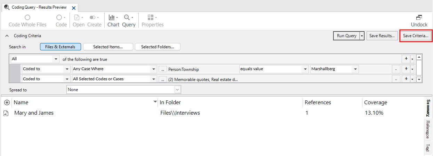Click the Selected Folders button

pos(158,47)
